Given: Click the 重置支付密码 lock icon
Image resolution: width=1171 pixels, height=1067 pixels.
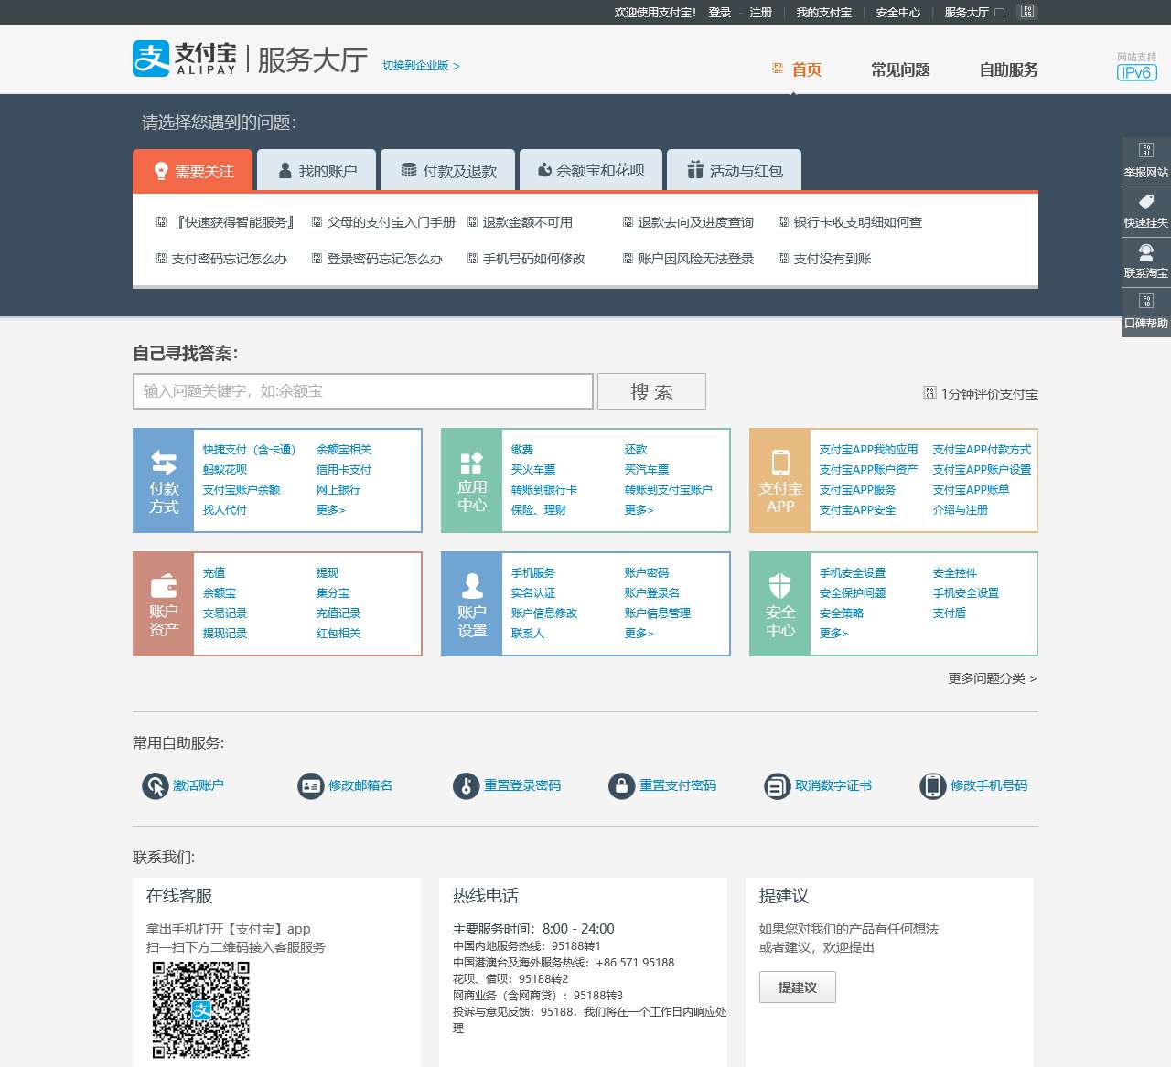Looking at the screenshot, I should click(622, 786).
